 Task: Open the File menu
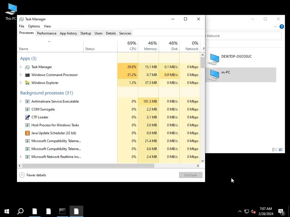[22, 26]
